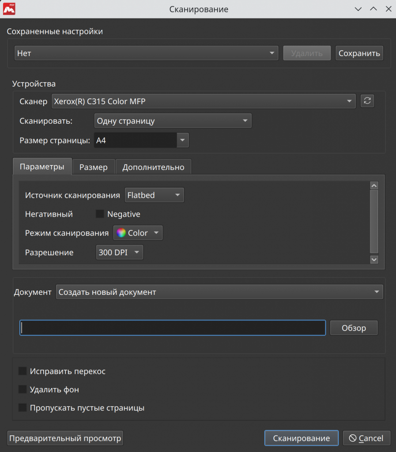The image size is (396, 452).
Task: Open the Flatbed scan source dropdown
Action: pos(154,195)
